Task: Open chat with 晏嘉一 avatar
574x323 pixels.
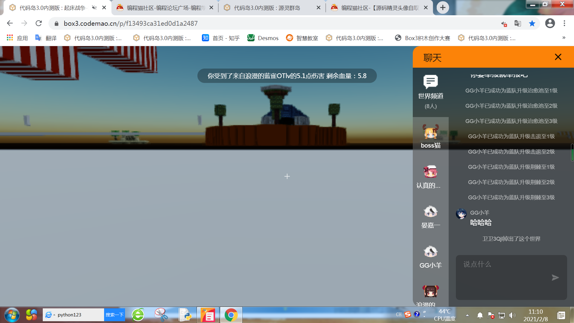Action: click(x=430, y=217)
